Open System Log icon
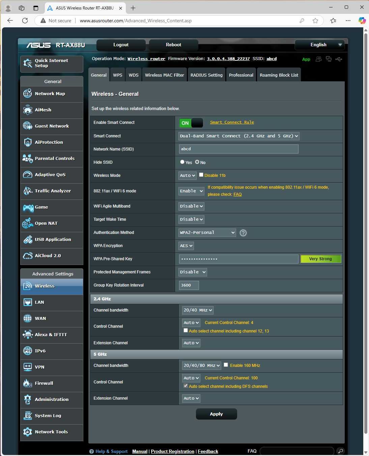The width and height of the screenshot is (369, 456). 28,415
